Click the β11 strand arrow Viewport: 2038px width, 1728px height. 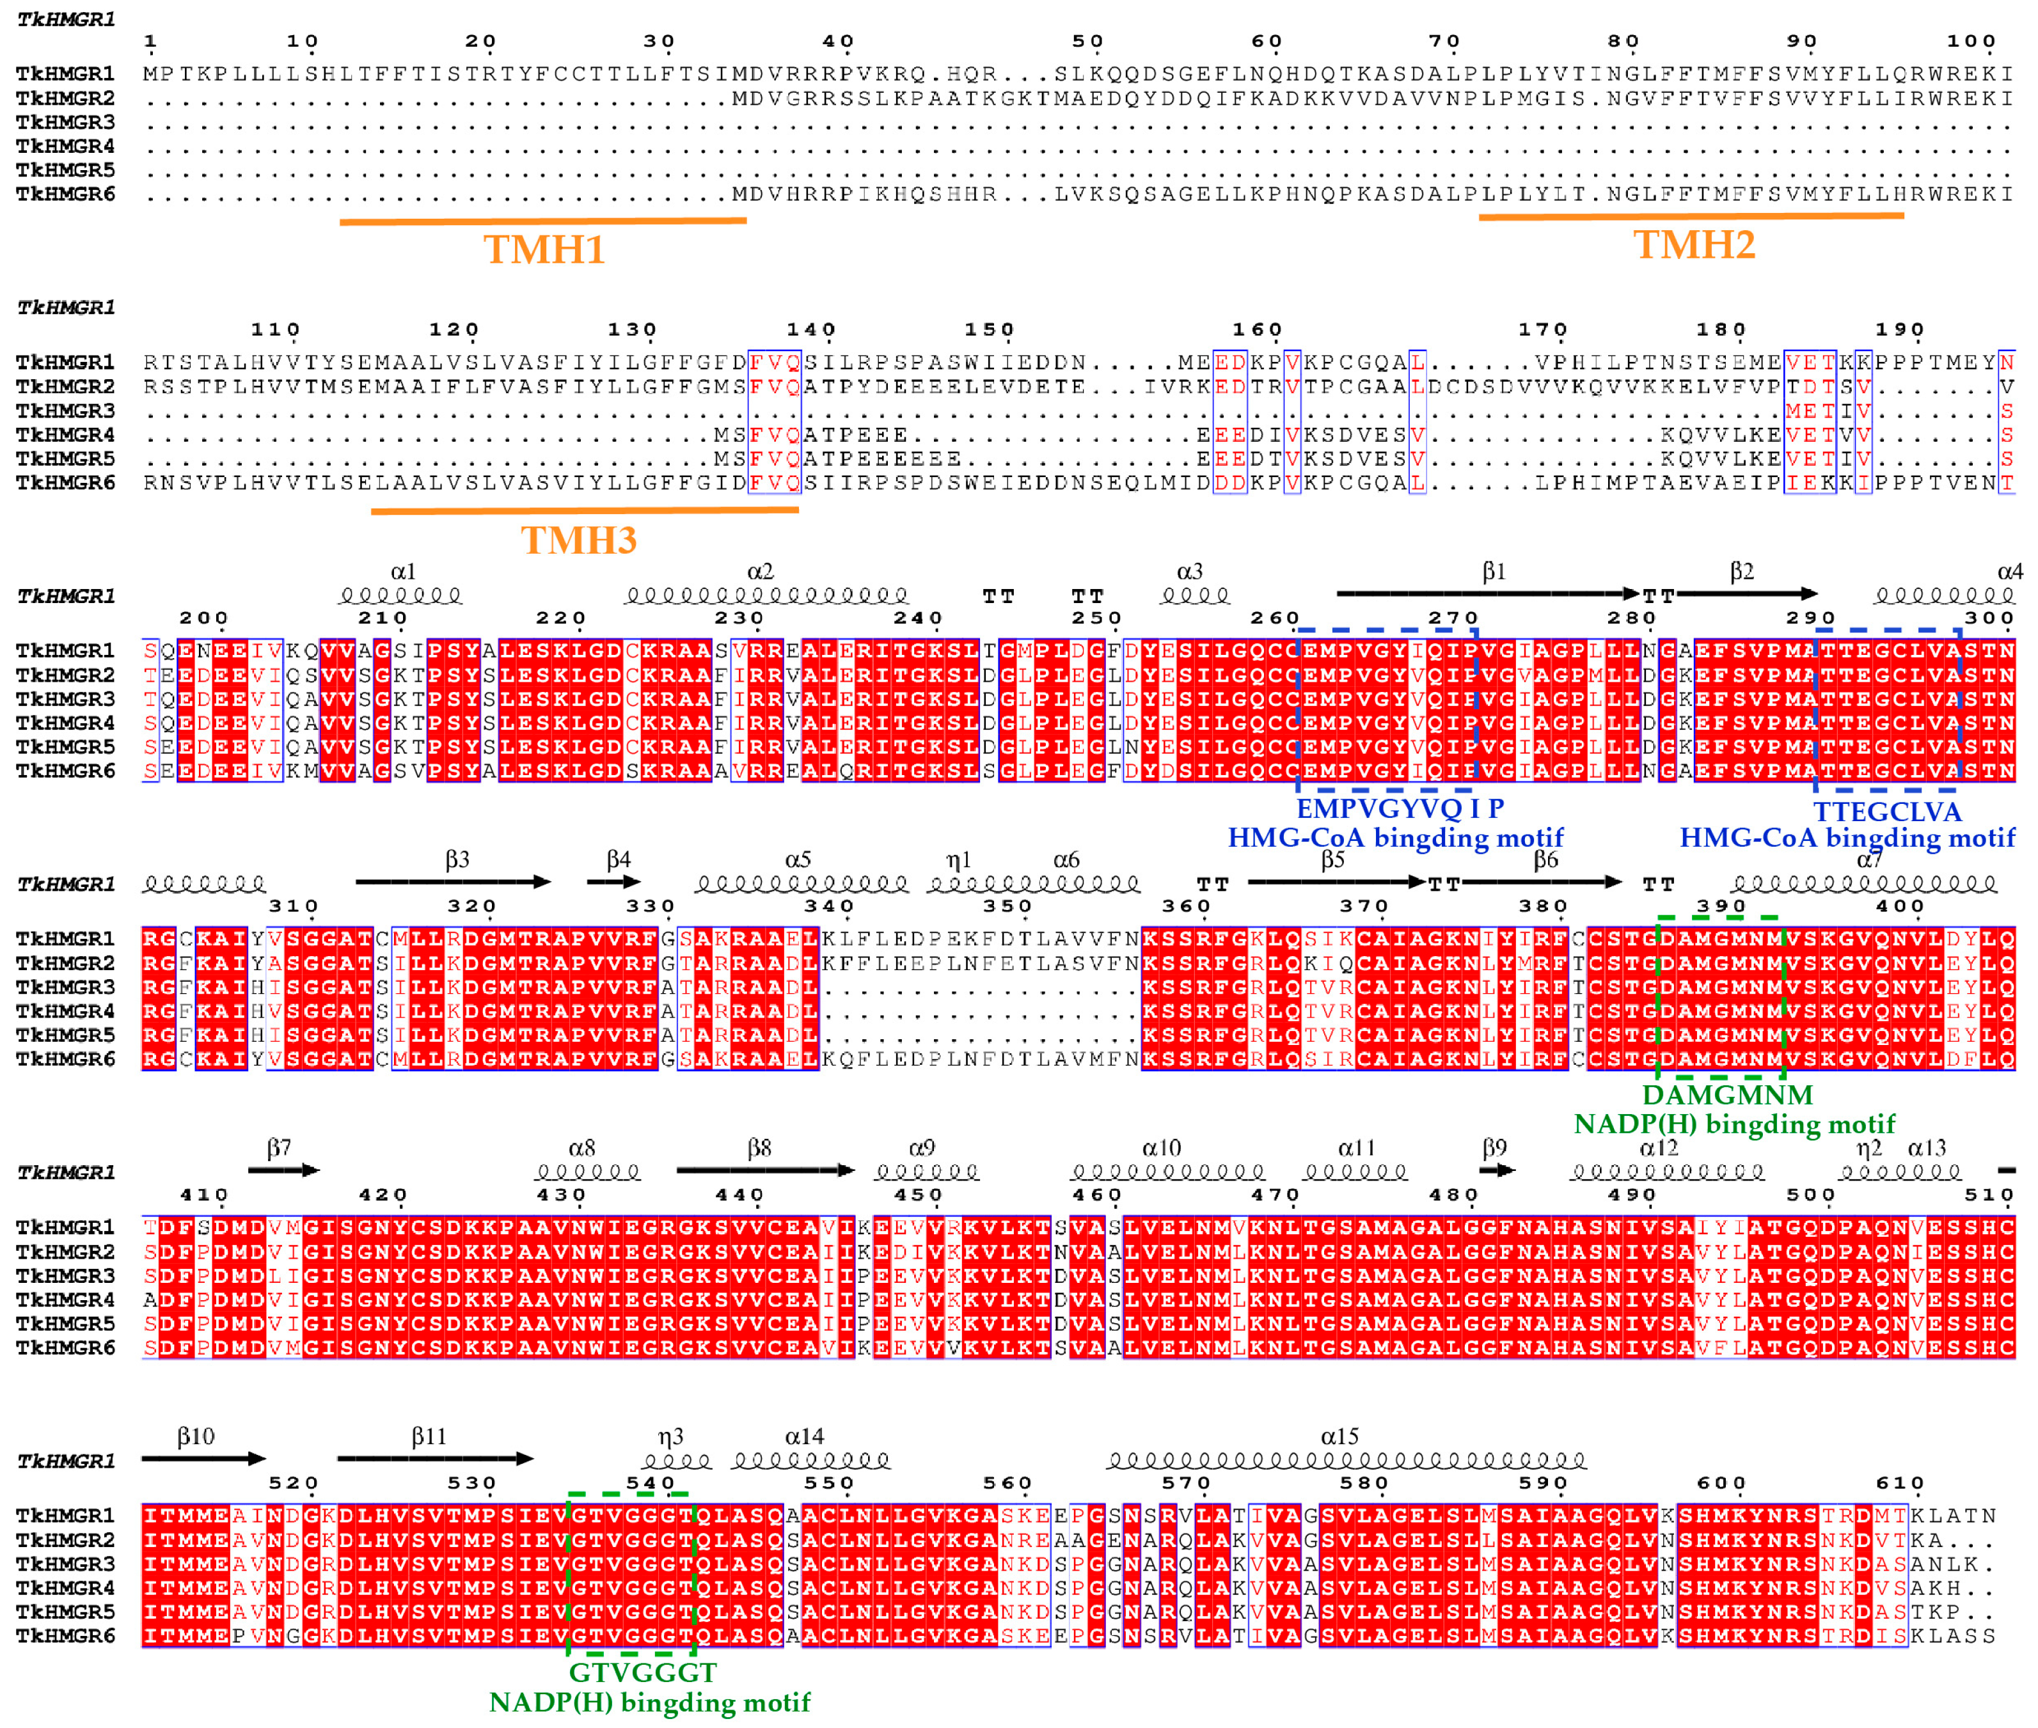coord(435,1459)
